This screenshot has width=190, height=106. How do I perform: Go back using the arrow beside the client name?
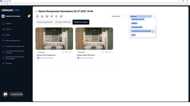37,11
